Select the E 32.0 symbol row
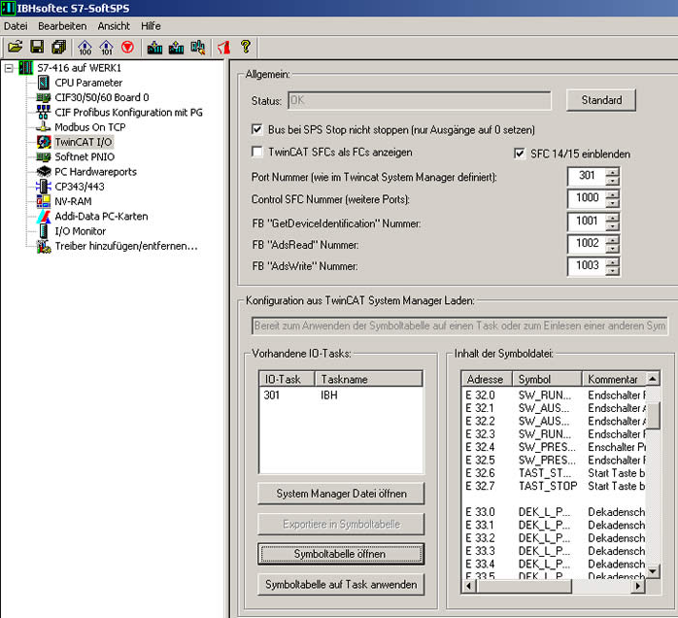Screen dimensions: 678x618 click(x=555, y=395)
